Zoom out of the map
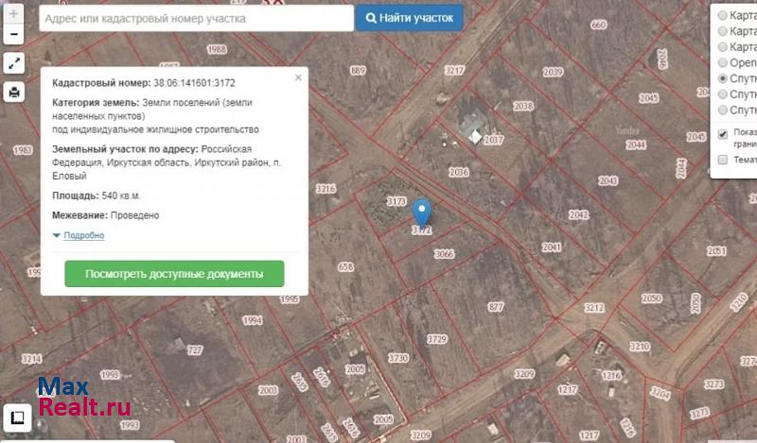757x443 pixels. point(13,36)
